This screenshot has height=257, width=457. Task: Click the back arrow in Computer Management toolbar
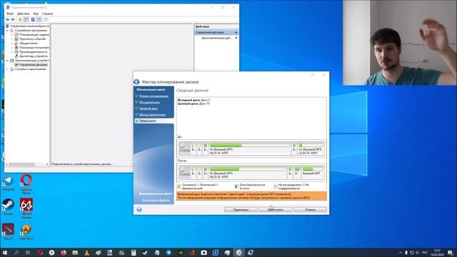click(8, 19)
